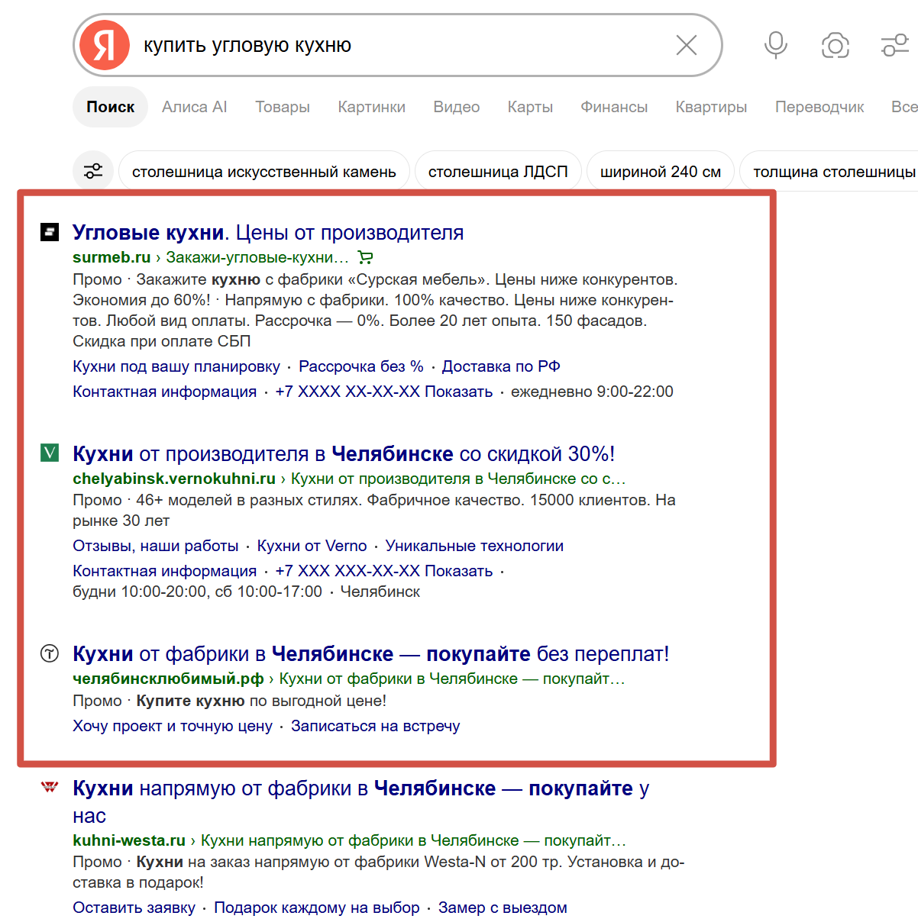
Task: Open the Товары tab
Action: coord(283,107)
